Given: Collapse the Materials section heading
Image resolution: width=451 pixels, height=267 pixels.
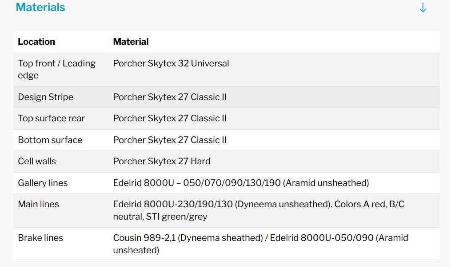Looking at the screenshot, I should [x=40, y=8].
